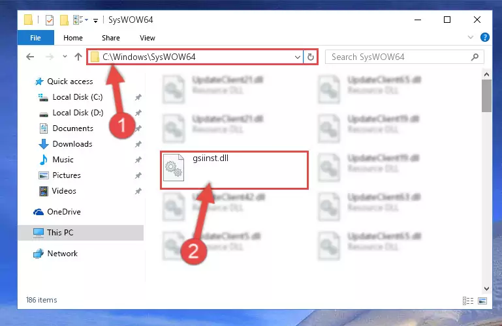Open Local Disk (C:) in sidebar
Image resolution: width=502 pixels, height=326 pixels.
click(x=78, y=97)
